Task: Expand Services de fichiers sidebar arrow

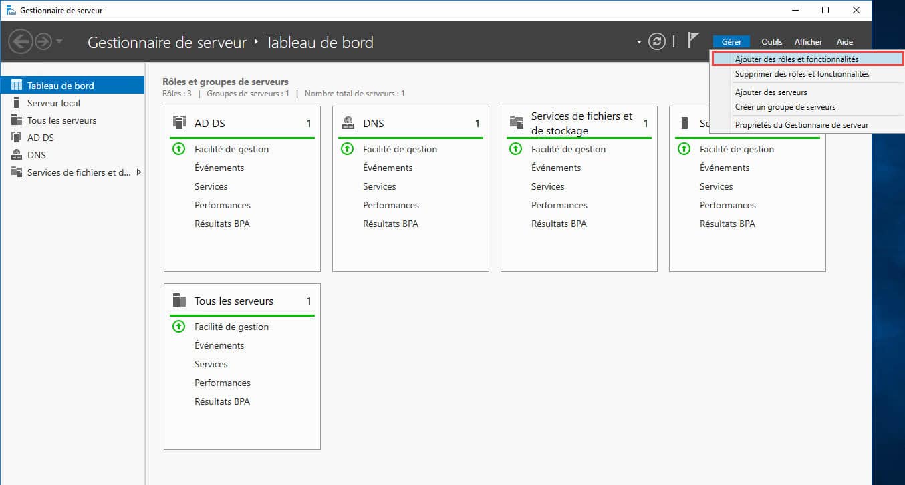Action: pyautogui.click(x=138, y=172)
